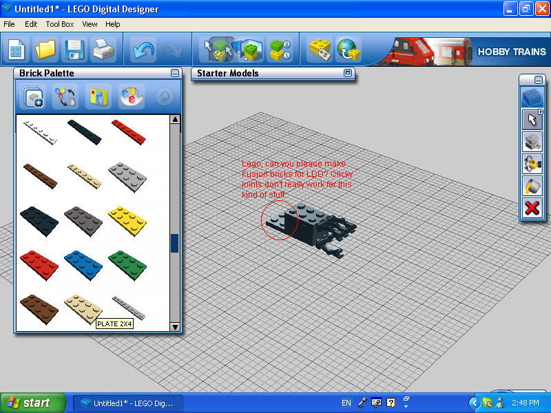The height and width of the screenshot is (413, 551).
Task: Expand hidden system tray icons
Action: tap(475, 403)
